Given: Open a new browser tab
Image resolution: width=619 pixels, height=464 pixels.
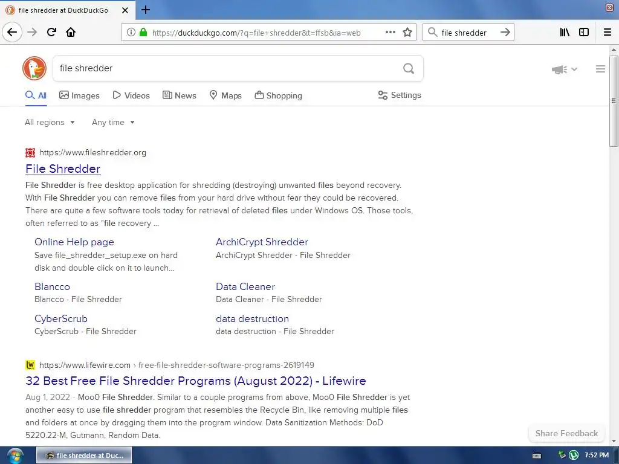Looking at the screenshot, I should coord(145,10).
